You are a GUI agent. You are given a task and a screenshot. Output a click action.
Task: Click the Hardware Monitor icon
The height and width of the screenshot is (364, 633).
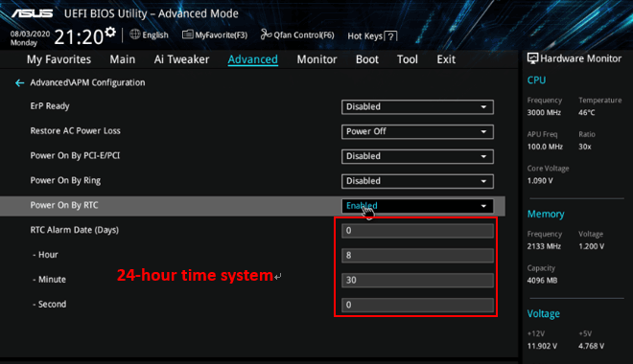[532, 58]
